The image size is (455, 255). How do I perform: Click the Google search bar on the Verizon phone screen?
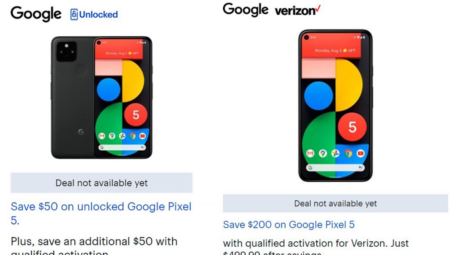336,167
